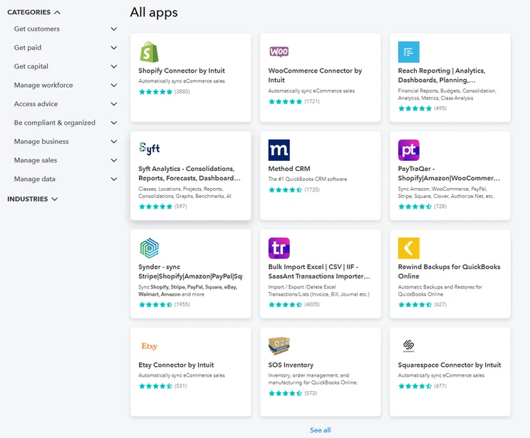Select the Rewind Backups yellow icon

(x=409, y=248)
